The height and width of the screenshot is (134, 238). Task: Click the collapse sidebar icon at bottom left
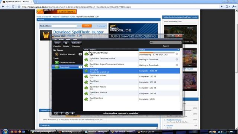click(56, 113)
